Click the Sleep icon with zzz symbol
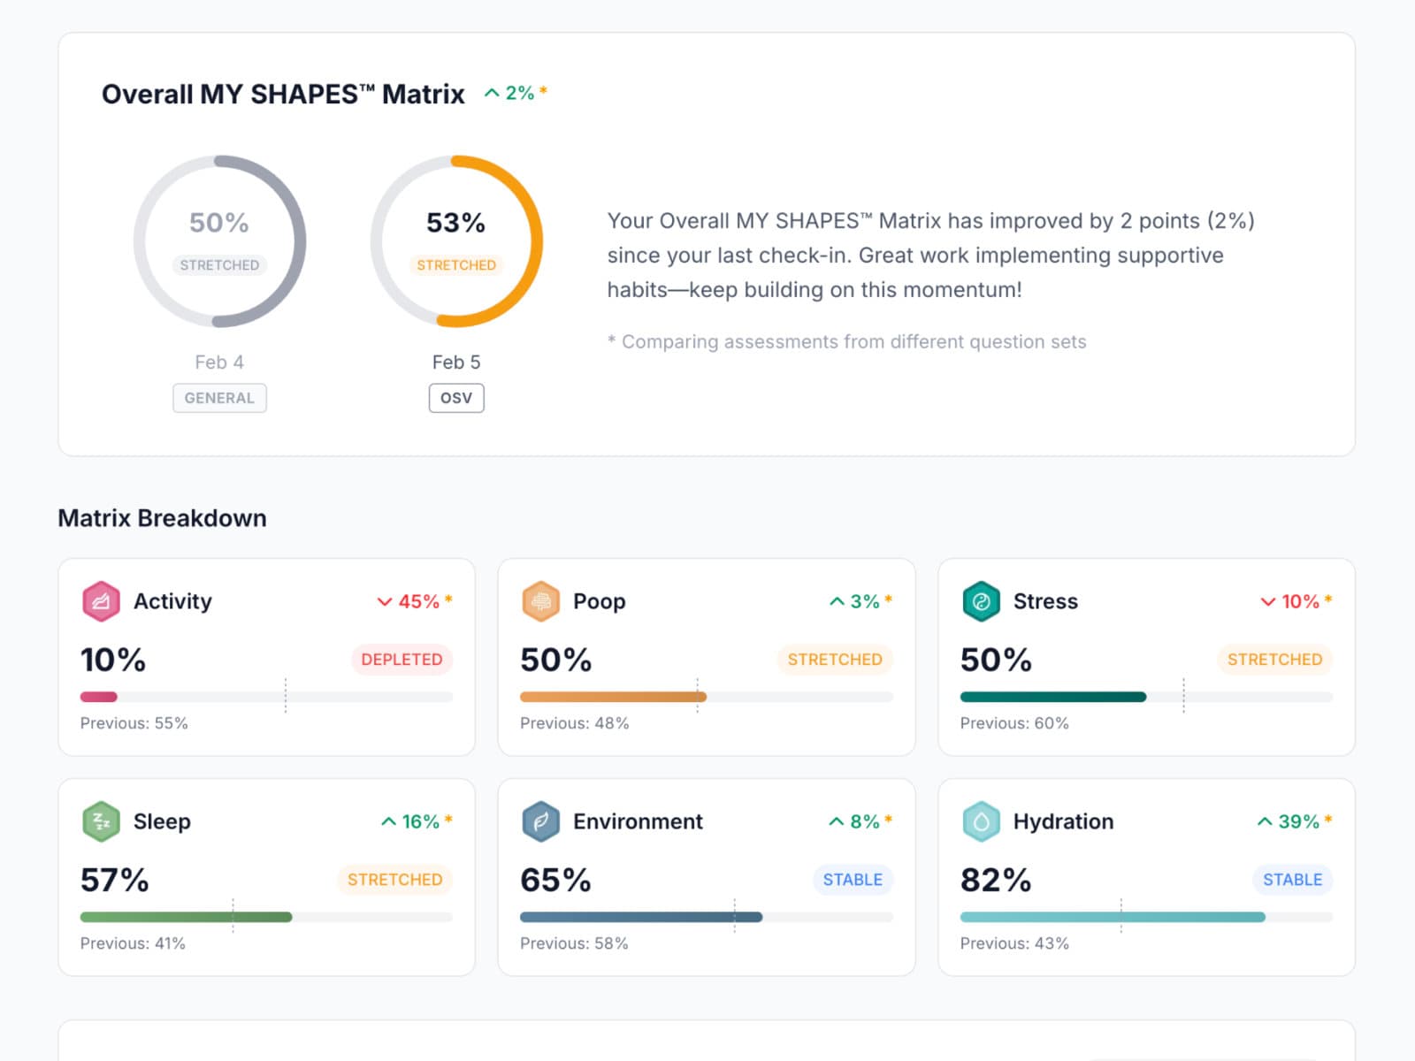 click(x=100, y=821)
